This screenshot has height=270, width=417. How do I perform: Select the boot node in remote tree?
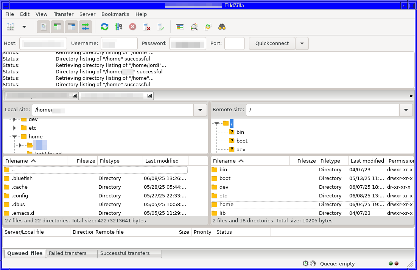click(x=242, y=141)
